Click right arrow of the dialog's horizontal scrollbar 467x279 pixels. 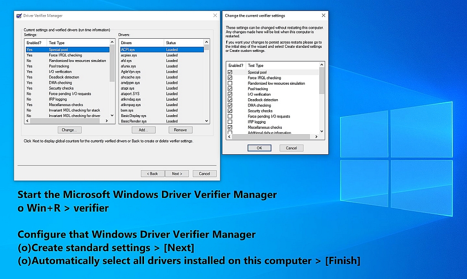[x=317, y=137]
